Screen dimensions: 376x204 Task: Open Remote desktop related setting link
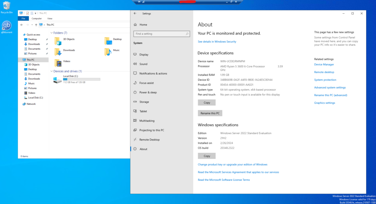[324, 72]
